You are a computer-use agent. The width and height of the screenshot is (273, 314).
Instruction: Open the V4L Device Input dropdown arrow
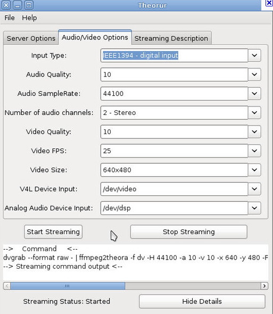254,189
